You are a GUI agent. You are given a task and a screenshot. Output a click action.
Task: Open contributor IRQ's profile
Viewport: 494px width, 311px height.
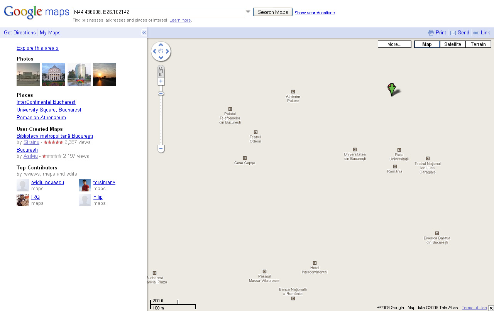[x=36, y=197]
